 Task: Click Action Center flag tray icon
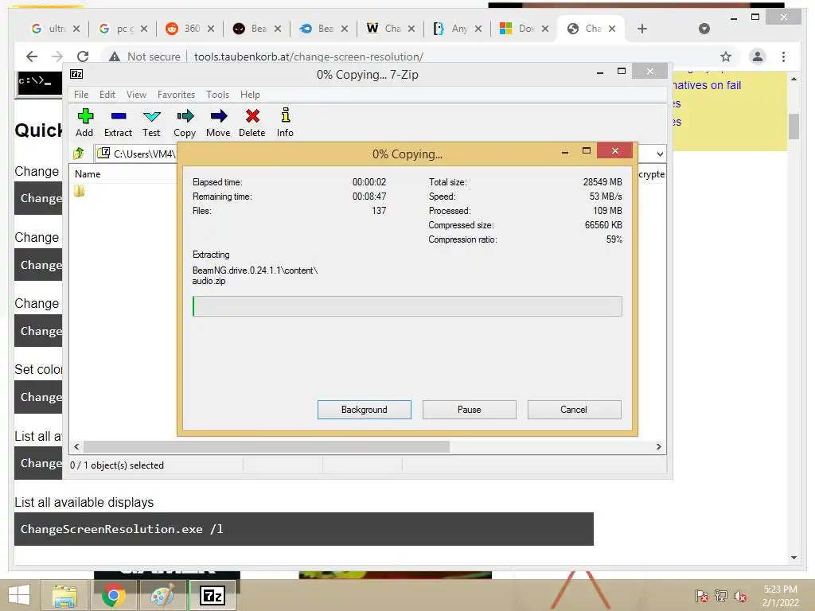[701, 596]
